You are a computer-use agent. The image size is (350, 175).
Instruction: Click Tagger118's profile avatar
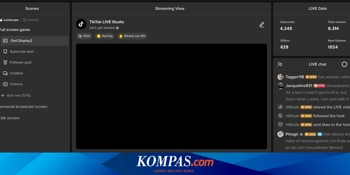280,77
